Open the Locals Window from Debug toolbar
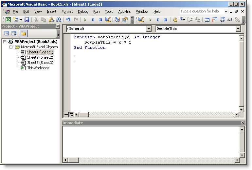 tap(207, 20)
